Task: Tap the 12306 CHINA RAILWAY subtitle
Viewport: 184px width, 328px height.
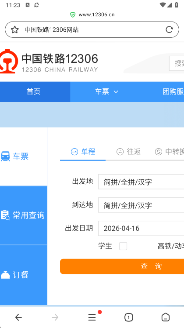Action: pyautogui.click(x=60, y=69)
